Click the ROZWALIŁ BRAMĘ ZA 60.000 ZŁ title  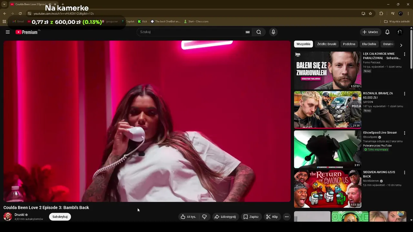[x=378, y=95]
